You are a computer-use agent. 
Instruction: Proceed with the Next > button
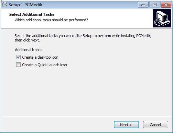pyautogui.click(x=126, y=125)
